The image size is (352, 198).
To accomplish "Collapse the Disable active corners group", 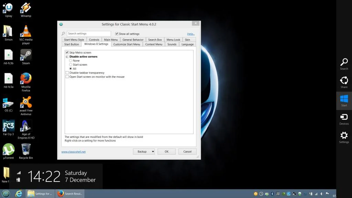I will tap(67, 57).
